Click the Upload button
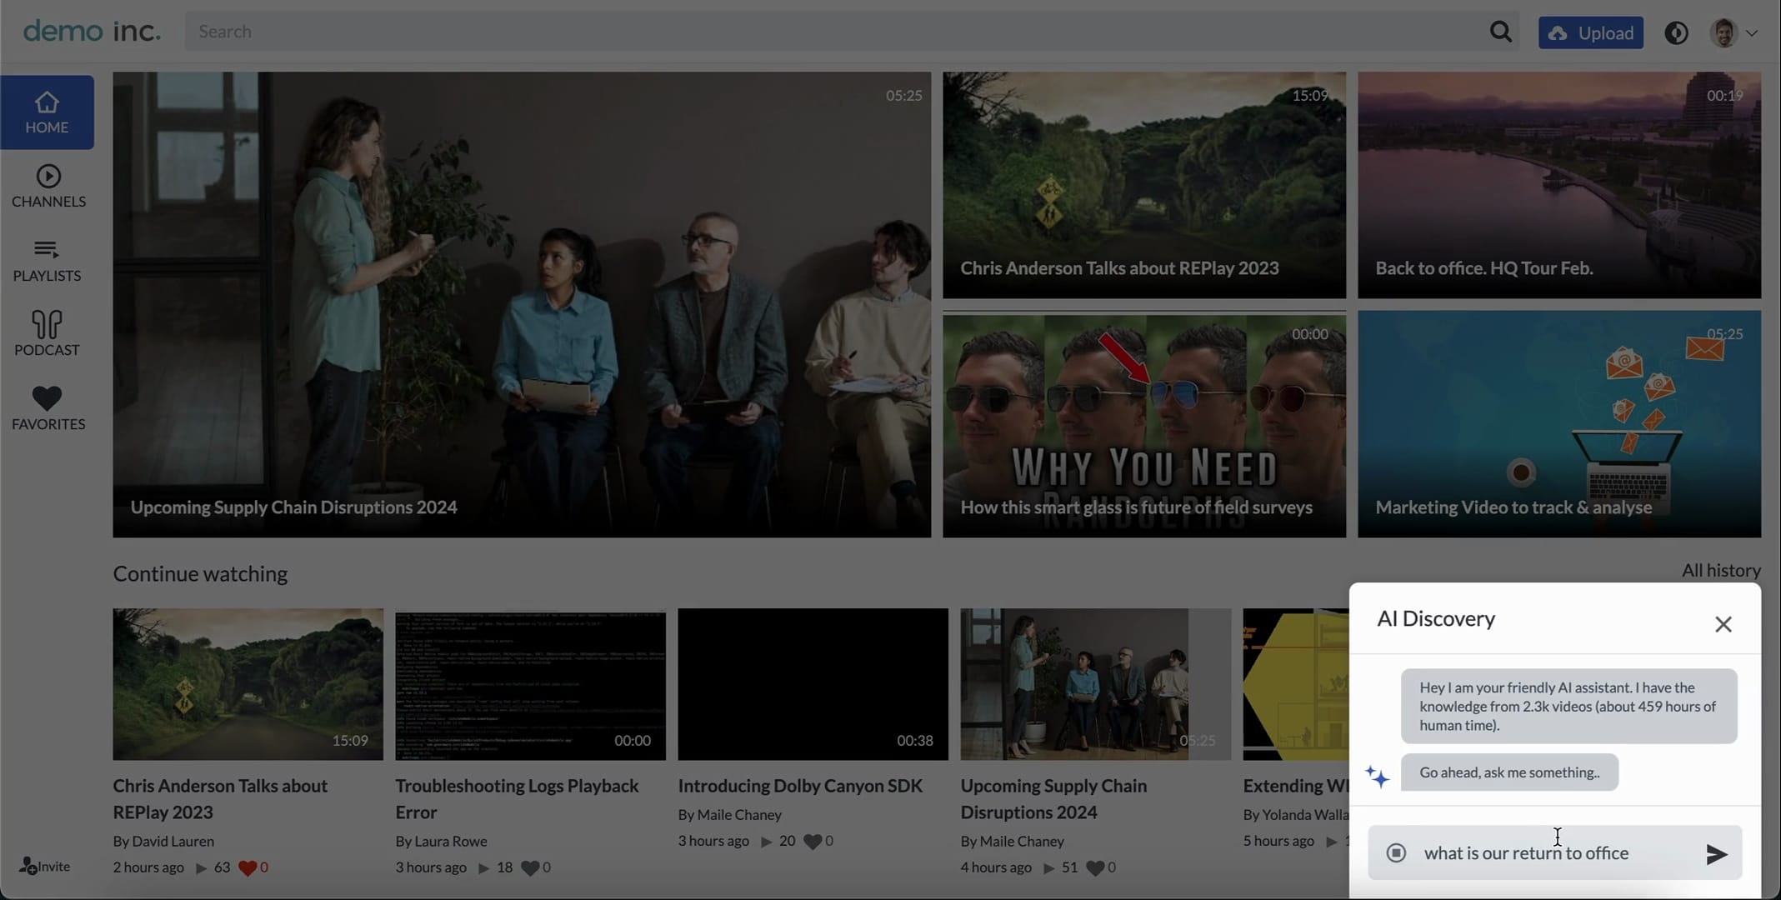 [1590, 32]
